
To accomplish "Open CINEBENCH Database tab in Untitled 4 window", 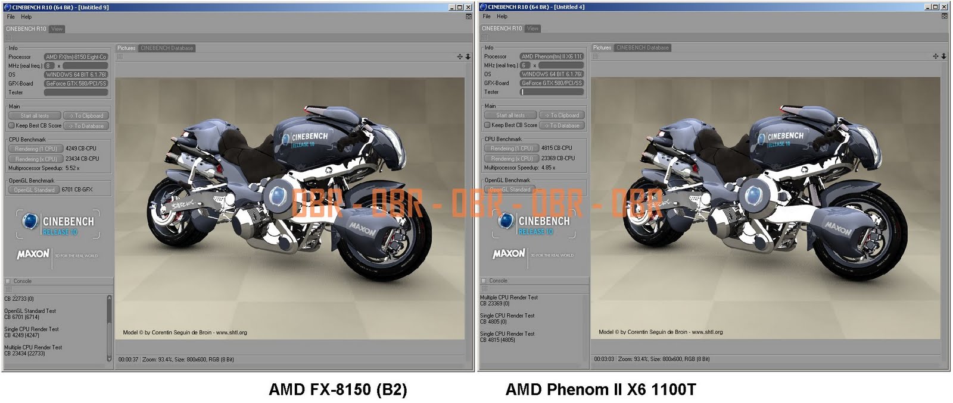I will (x=643, y=48).
